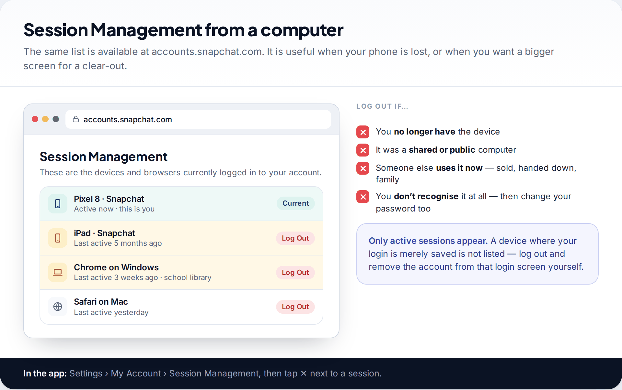
Task: Select 'Last active 5 months ago' text
Action: click(x=118, y=243)
